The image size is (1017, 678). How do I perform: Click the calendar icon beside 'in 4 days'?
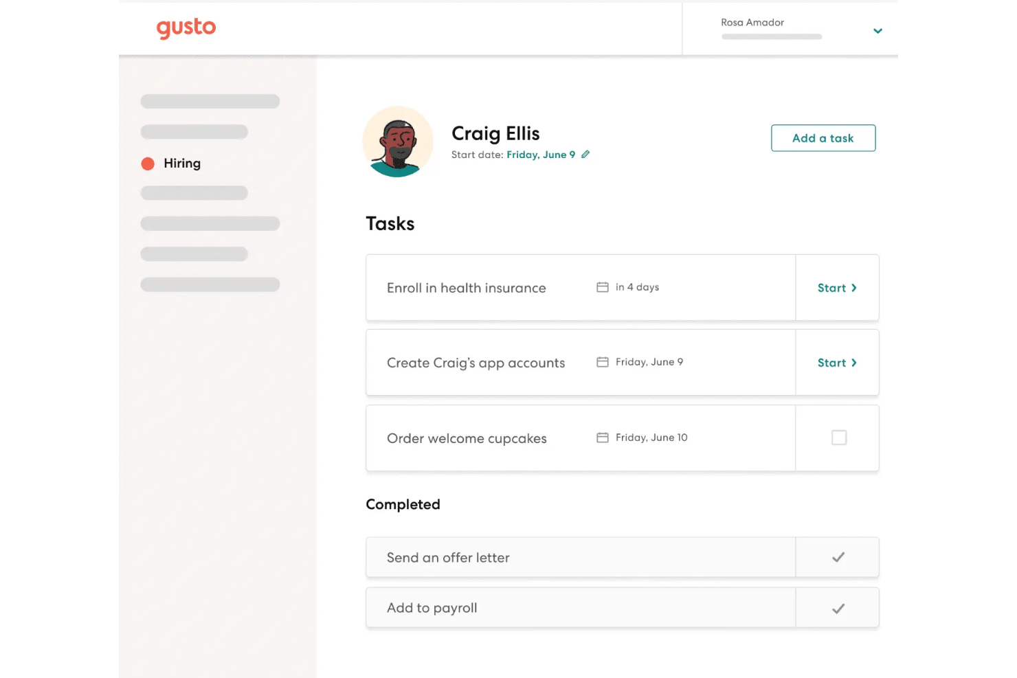point(603,287)
